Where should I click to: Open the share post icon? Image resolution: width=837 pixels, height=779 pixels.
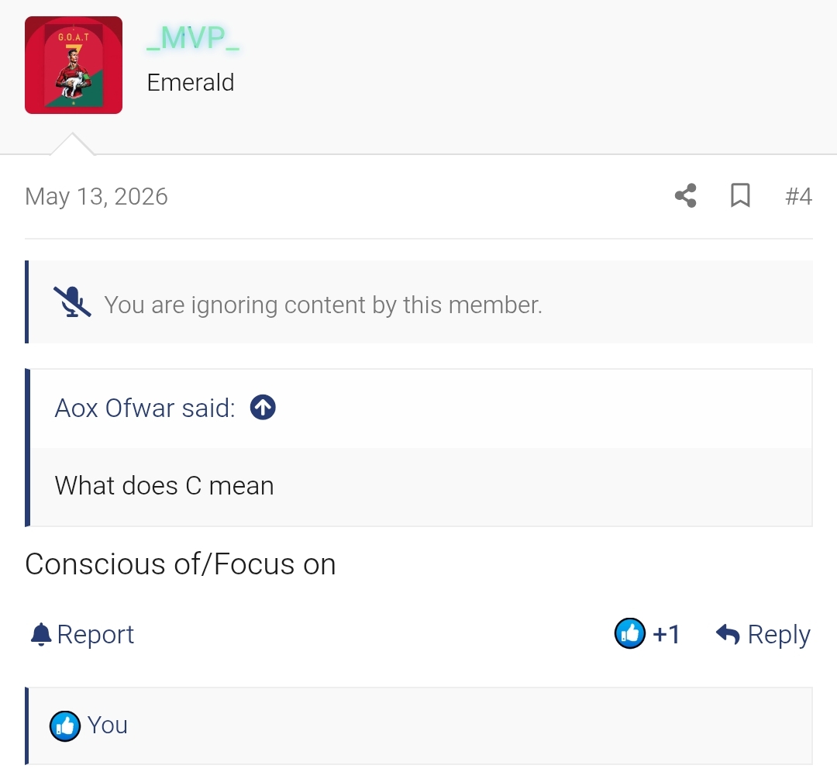[685, 195]
